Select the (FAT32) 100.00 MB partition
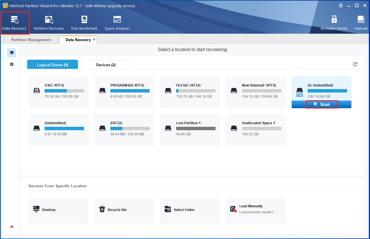370x239 pixels. pyautogui.click(x=124, y=130)
